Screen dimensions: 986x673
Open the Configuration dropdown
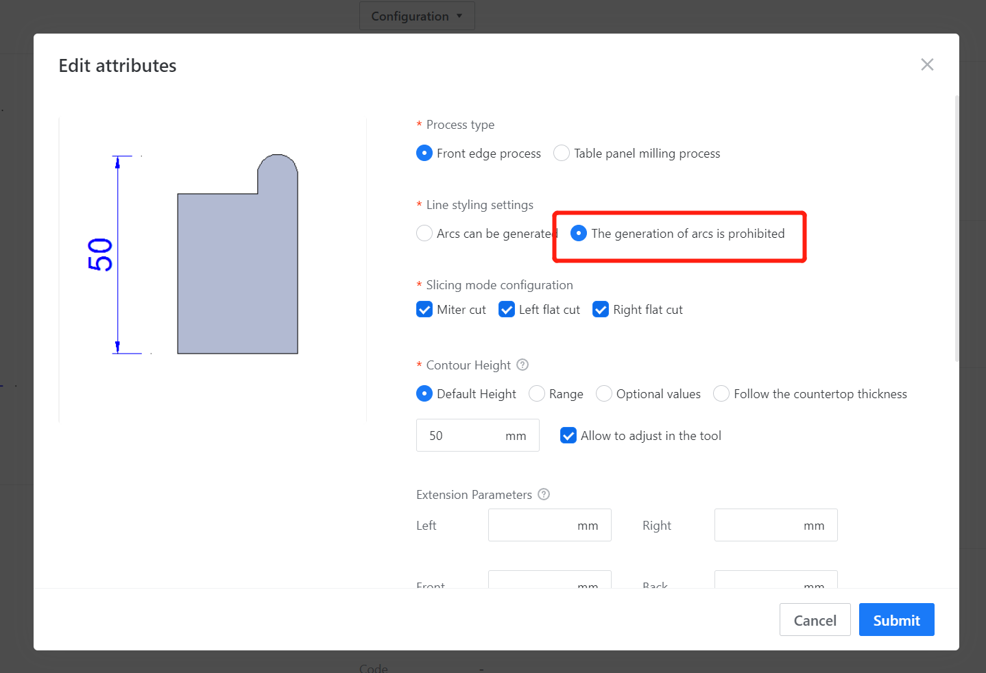pyautogui.click(x=417, y=16)
